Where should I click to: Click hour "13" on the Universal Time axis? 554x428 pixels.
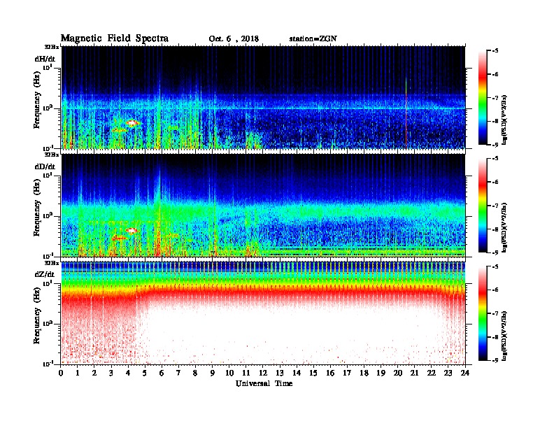click(x=280, y=373)
